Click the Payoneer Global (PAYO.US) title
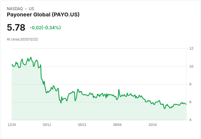Screen dimensions: 201x139 pos(43,15)
